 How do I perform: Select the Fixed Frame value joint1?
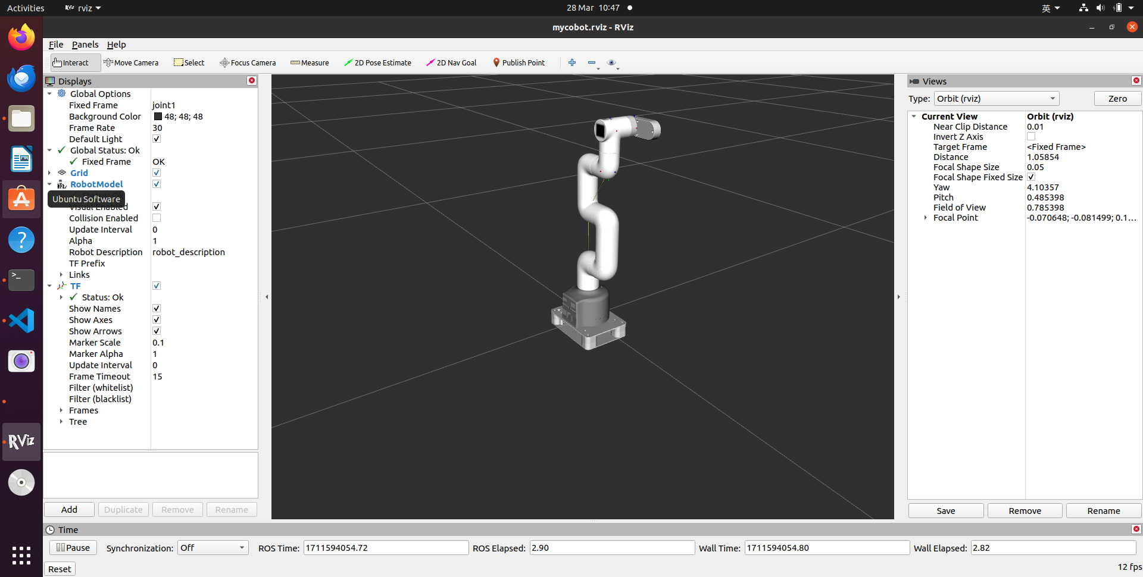point(164,105)
